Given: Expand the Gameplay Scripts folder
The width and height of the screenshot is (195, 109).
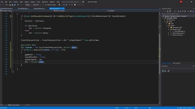Looking at the screenshot, I should [168, 28].
